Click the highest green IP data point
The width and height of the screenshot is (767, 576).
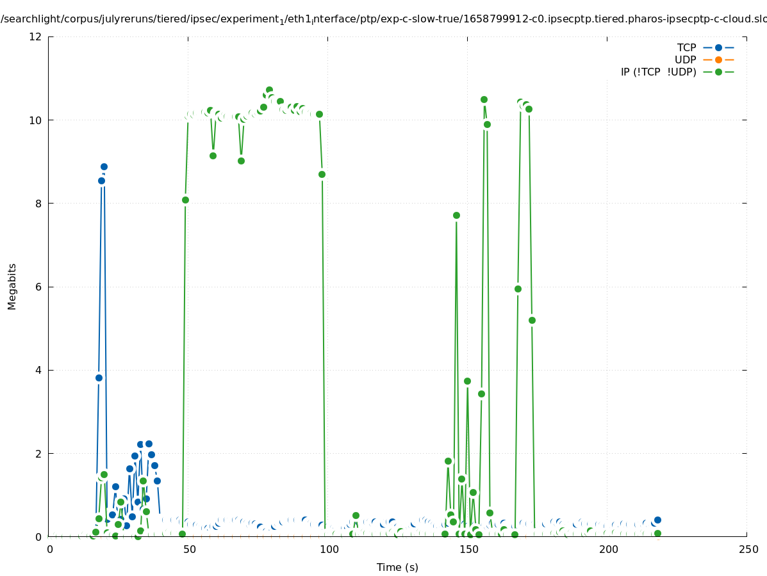pos(269,90)
